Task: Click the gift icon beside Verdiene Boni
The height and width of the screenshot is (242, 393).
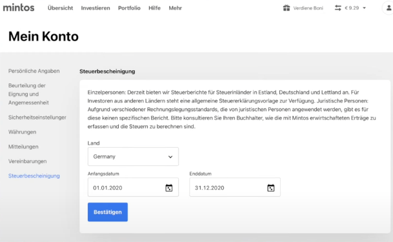Action: 287,8
